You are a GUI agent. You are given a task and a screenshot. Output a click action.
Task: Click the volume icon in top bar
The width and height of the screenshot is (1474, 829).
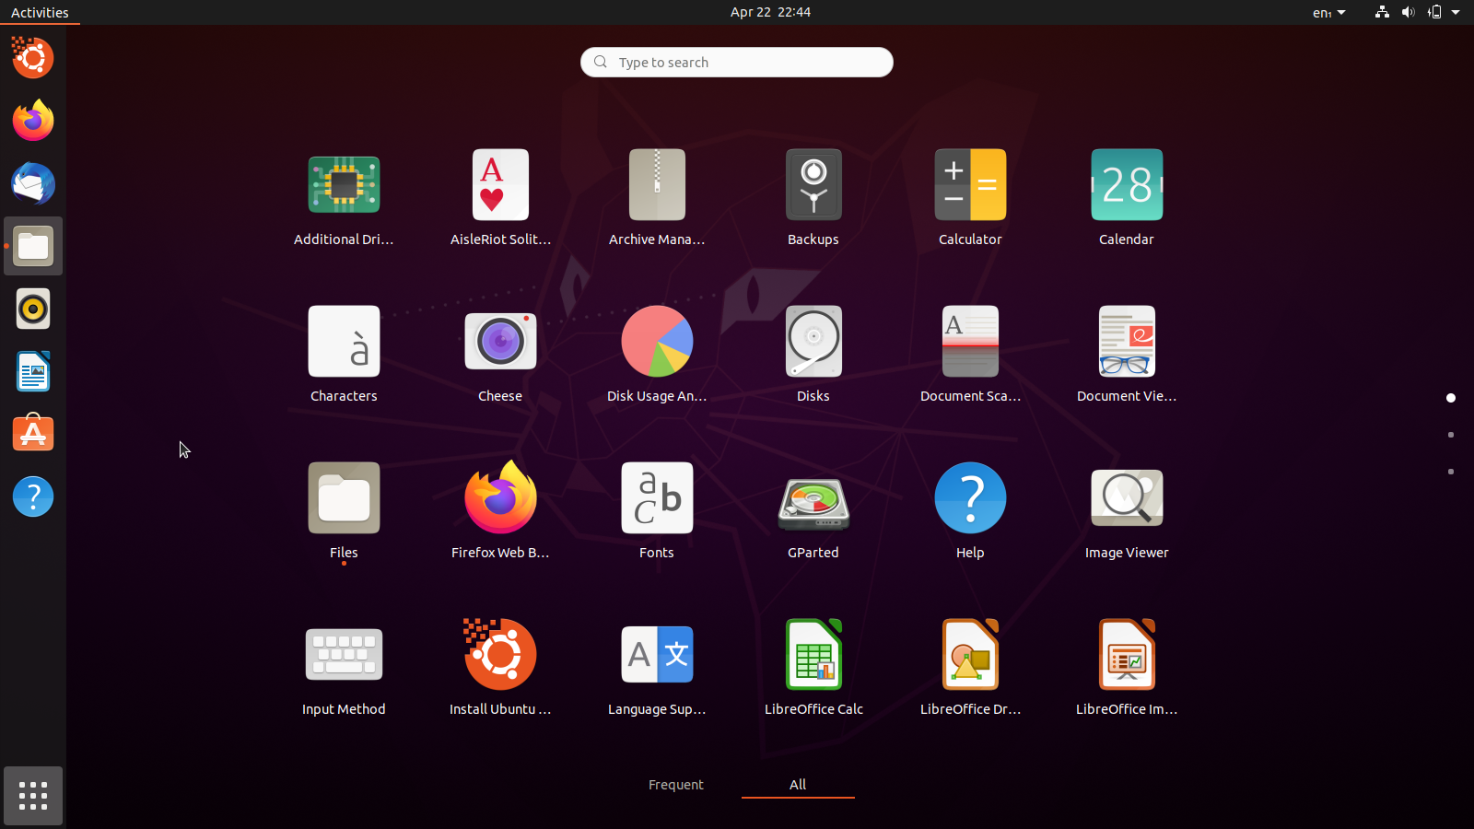pyautogui.click(x=1408, y=12)
